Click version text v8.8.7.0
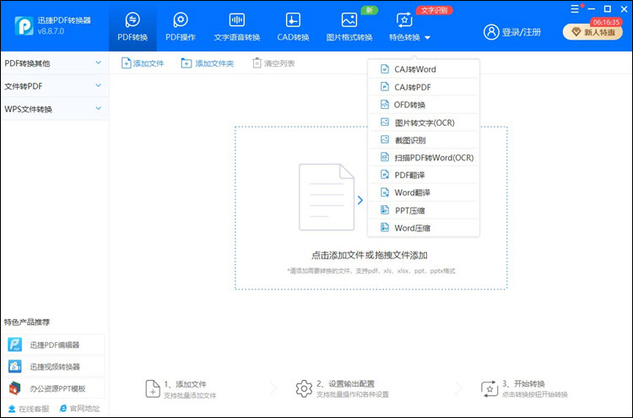This screenshot has width=633, height=418. point(51,31)
